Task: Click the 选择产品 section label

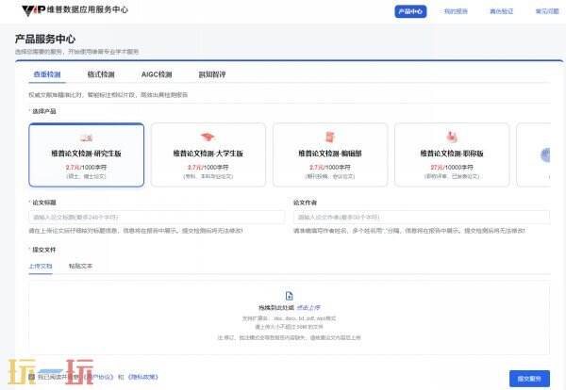Action: click(44, 111)
